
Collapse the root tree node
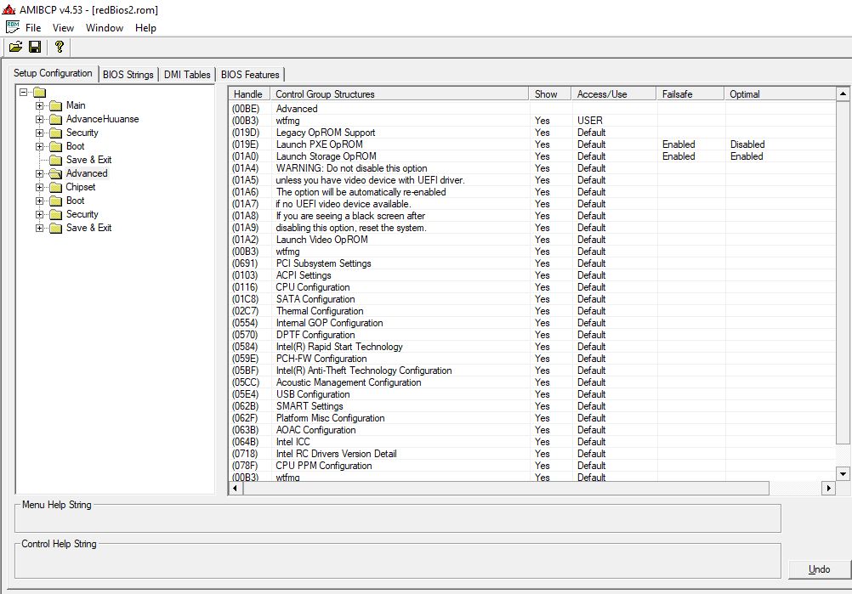(23, 93)
